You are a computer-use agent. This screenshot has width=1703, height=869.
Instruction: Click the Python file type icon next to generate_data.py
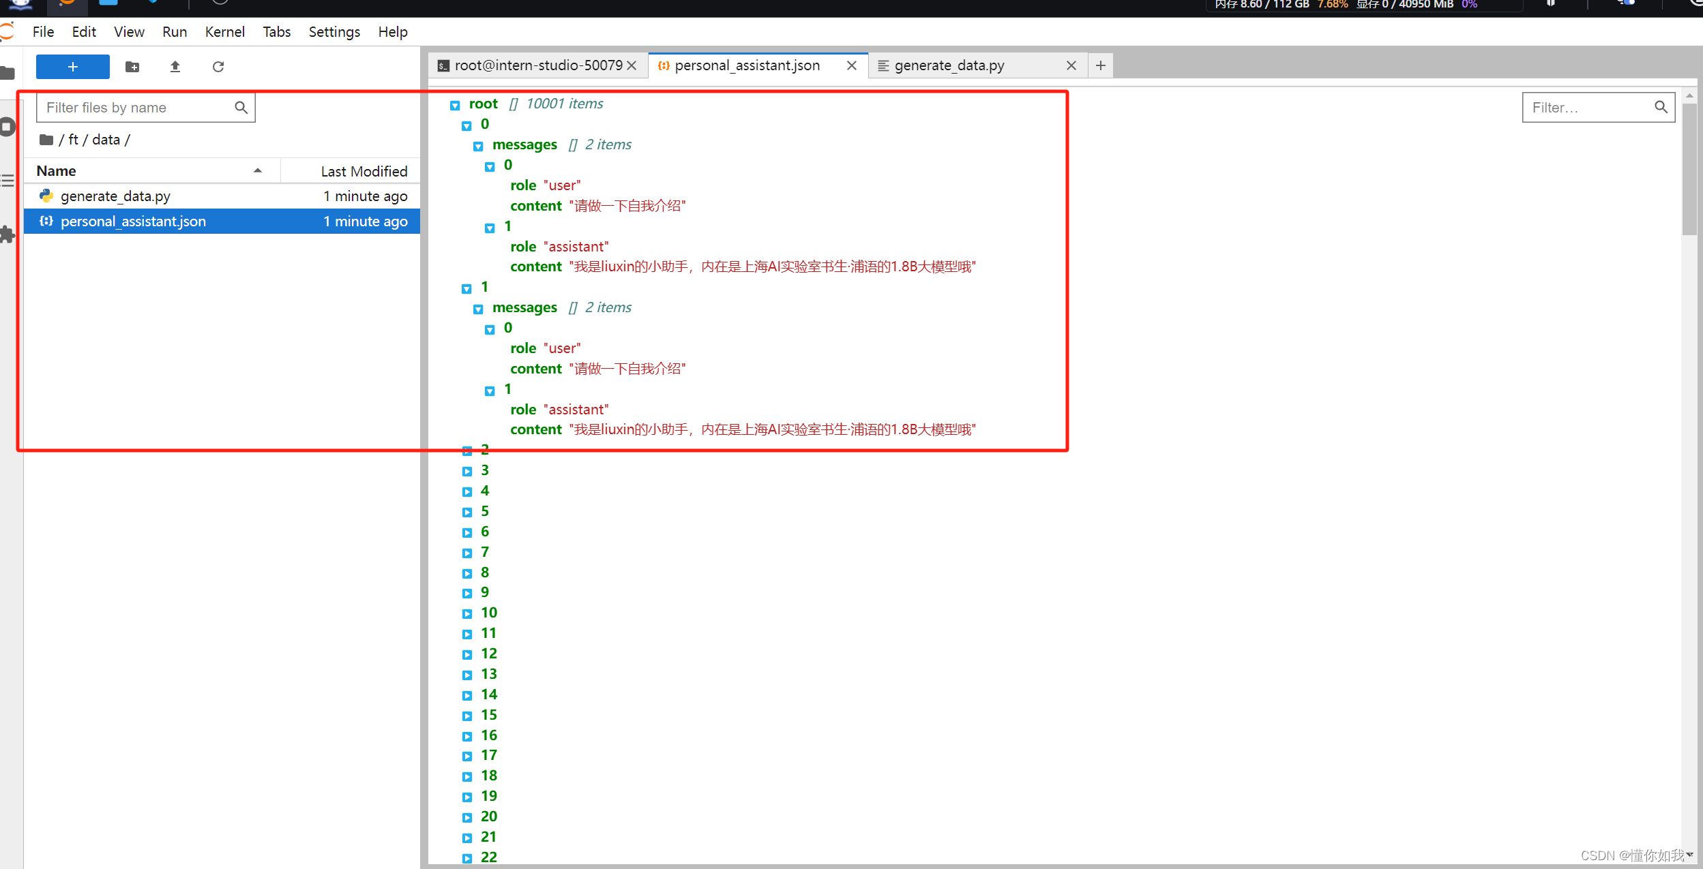pos(48,195)
